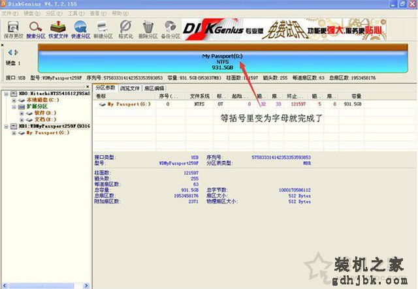Click the HD0 Hitachi disk icon
This screenshot has width=418, height=289.
click(x=14, y=93)
